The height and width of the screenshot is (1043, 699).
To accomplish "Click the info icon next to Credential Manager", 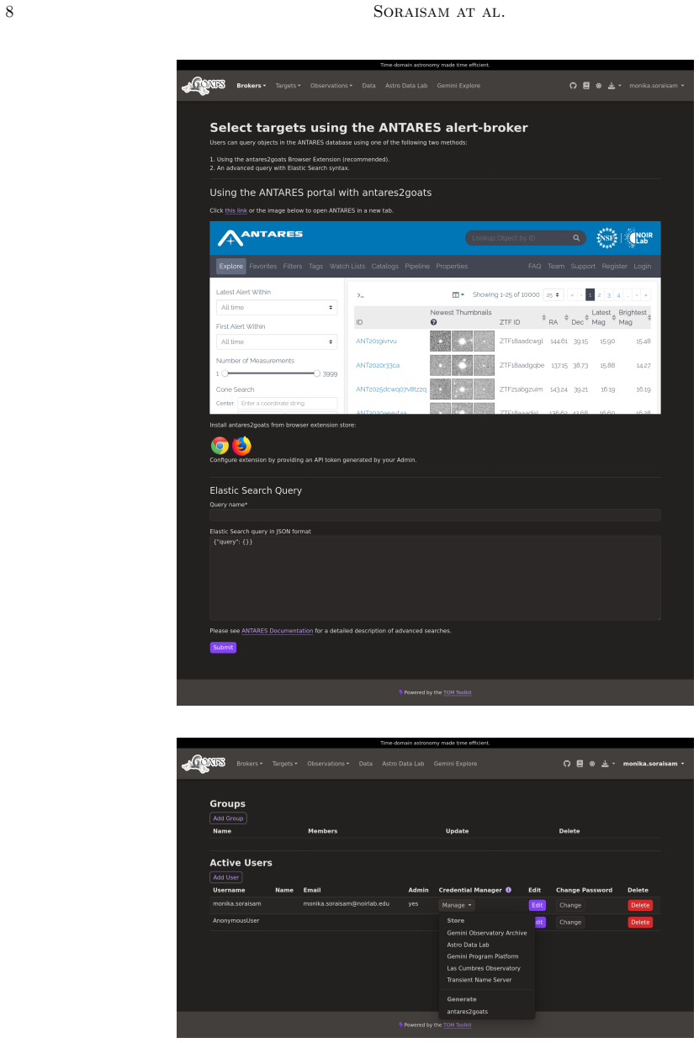I will [508, 890].
